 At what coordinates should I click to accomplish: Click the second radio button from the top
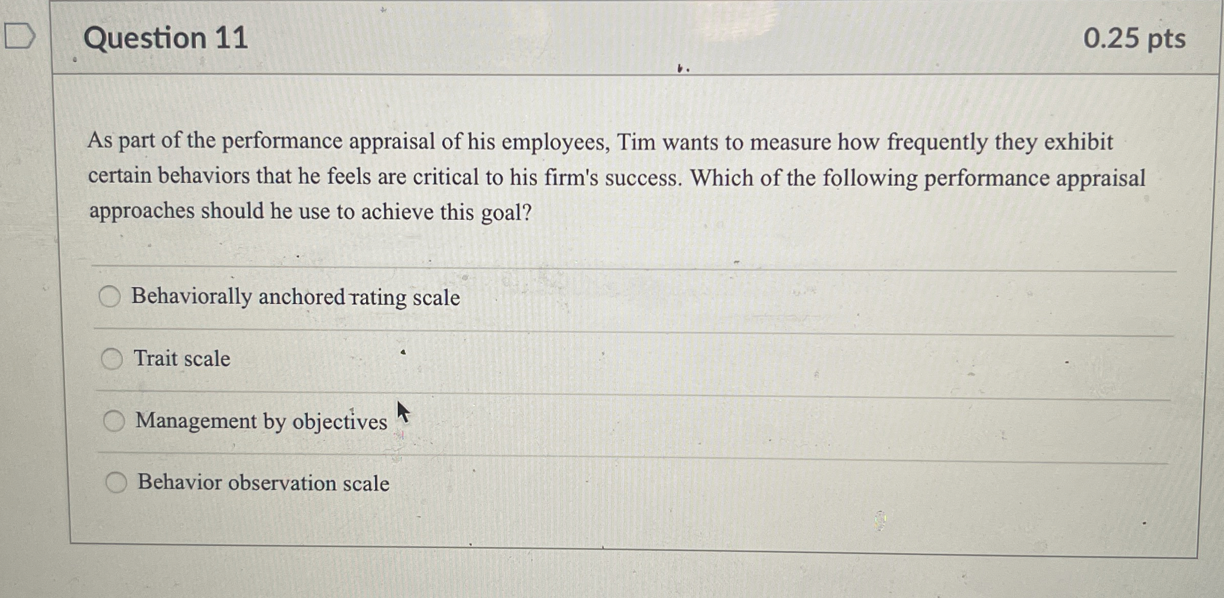click(112, 360)
